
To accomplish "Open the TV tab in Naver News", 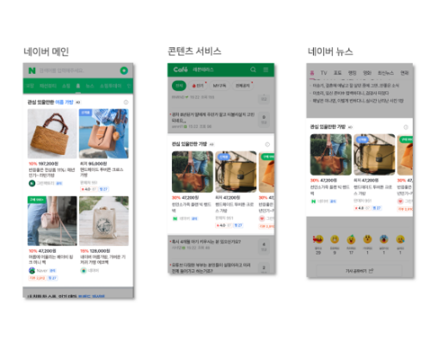I will tap(324, 73).
